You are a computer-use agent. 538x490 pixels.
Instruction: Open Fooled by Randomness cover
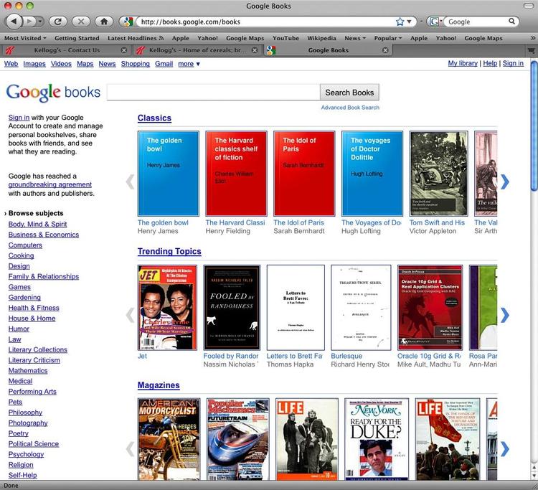click(x=232, y=308)
